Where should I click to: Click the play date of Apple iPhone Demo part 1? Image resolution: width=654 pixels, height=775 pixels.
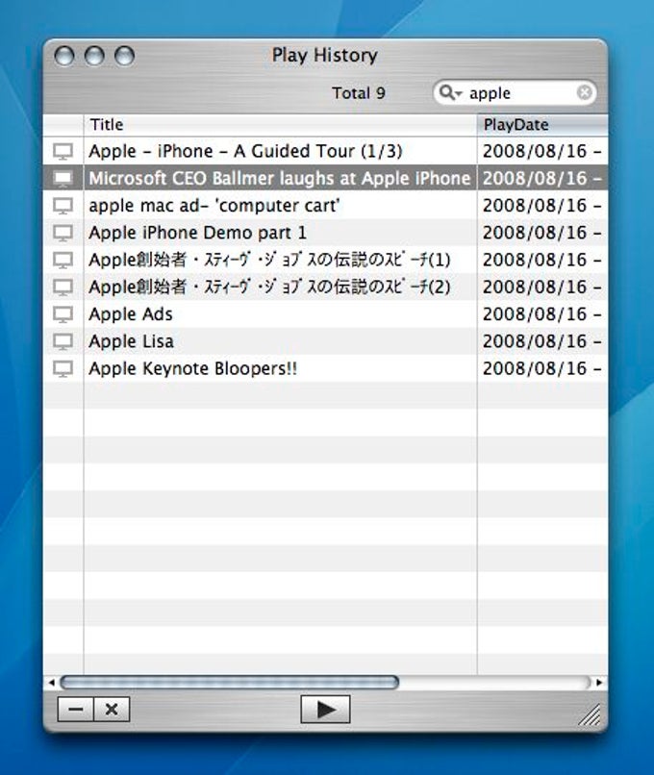[x=542, y=233]
